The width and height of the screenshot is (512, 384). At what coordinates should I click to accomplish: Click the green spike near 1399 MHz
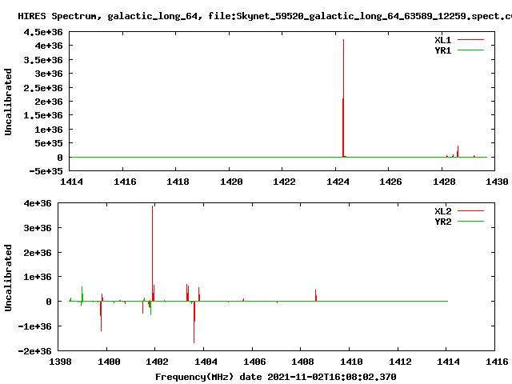coord(82,294)
